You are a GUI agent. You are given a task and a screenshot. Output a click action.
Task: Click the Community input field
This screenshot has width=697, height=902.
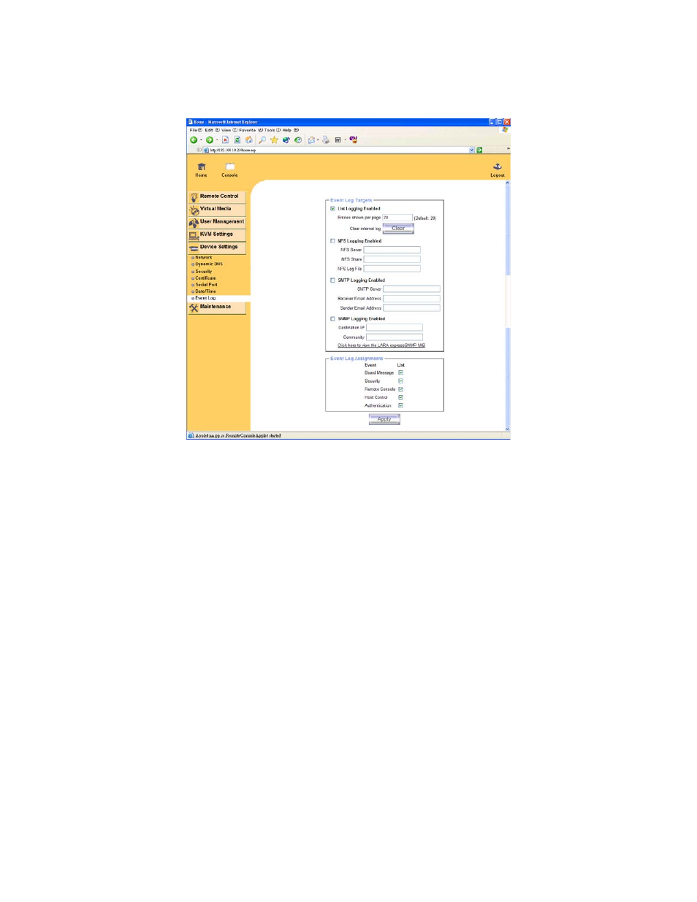coord(395,337)
